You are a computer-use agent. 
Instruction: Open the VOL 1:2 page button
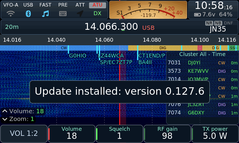(x=24, y=133)
